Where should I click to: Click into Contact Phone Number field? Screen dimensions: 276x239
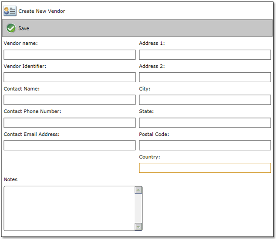point(70,122)
